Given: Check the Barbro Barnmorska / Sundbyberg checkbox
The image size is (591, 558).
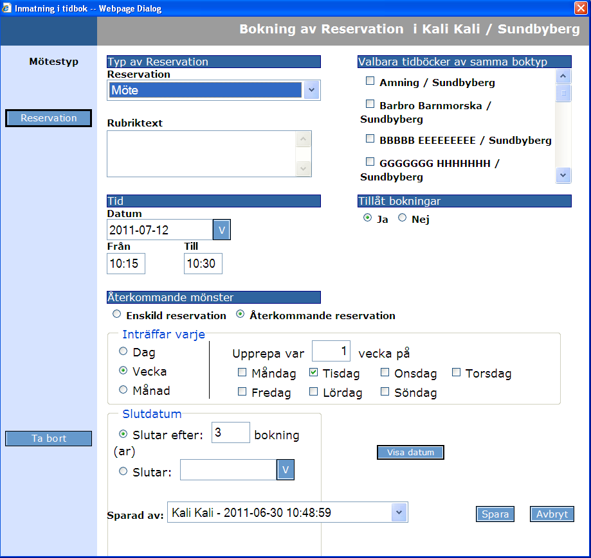Looking at the screenshot, I should (x=370, y=104).
